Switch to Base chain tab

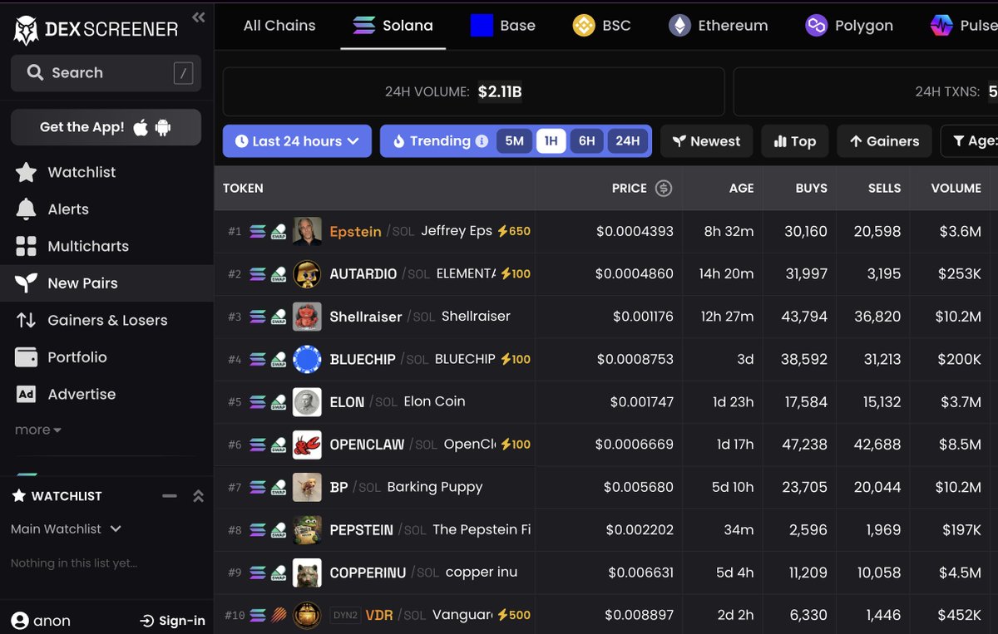pos(503,26)
